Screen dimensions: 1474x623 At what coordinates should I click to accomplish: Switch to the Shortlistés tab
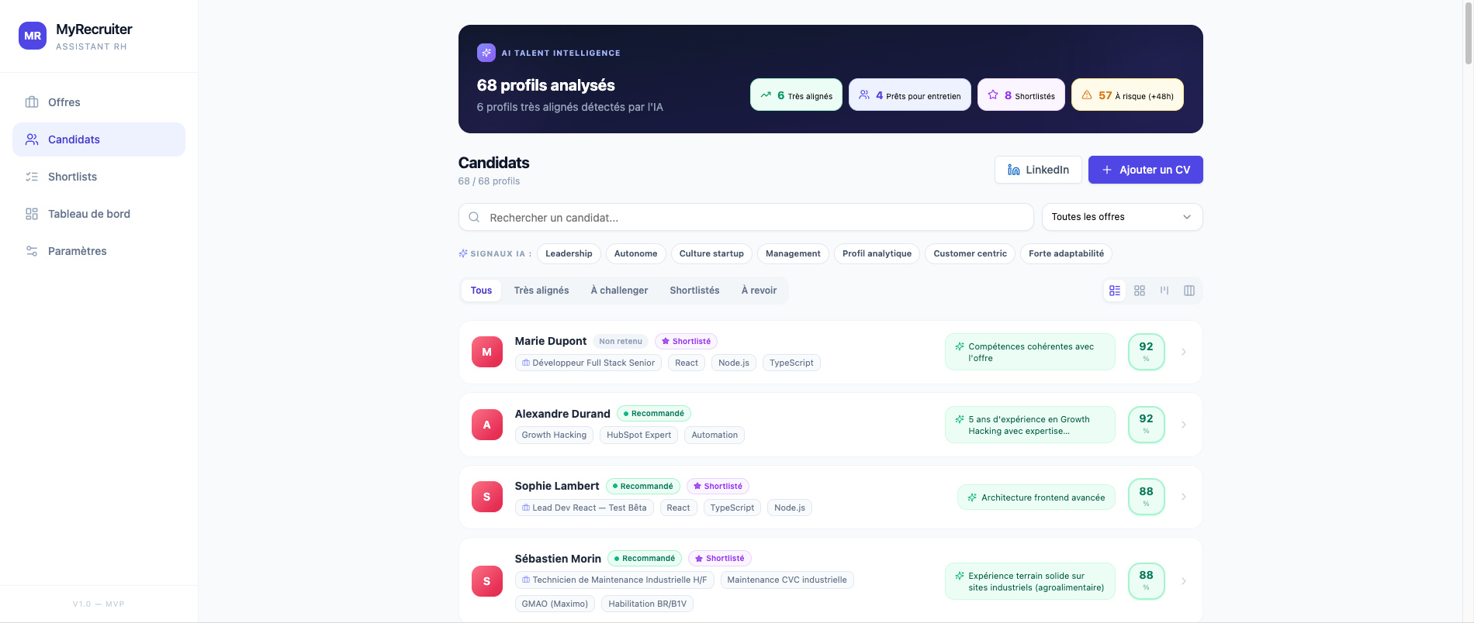(694, 291)
